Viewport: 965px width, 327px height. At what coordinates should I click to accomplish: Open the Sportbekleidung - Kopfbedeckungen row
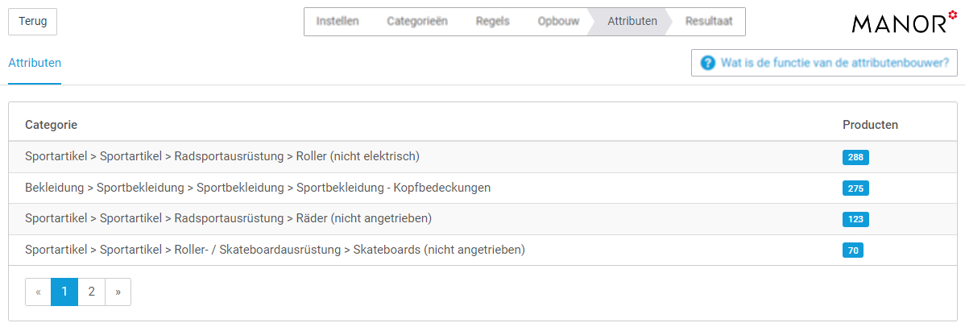coord(483,188)
